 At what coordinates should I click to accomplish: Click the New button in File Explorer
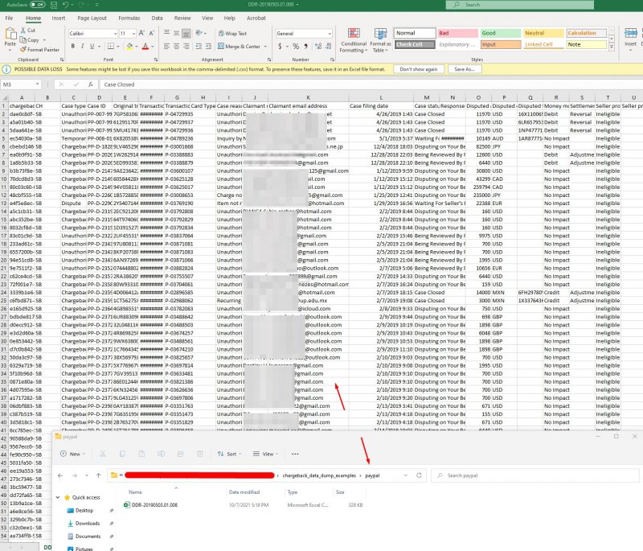click(x=72, y=454)
